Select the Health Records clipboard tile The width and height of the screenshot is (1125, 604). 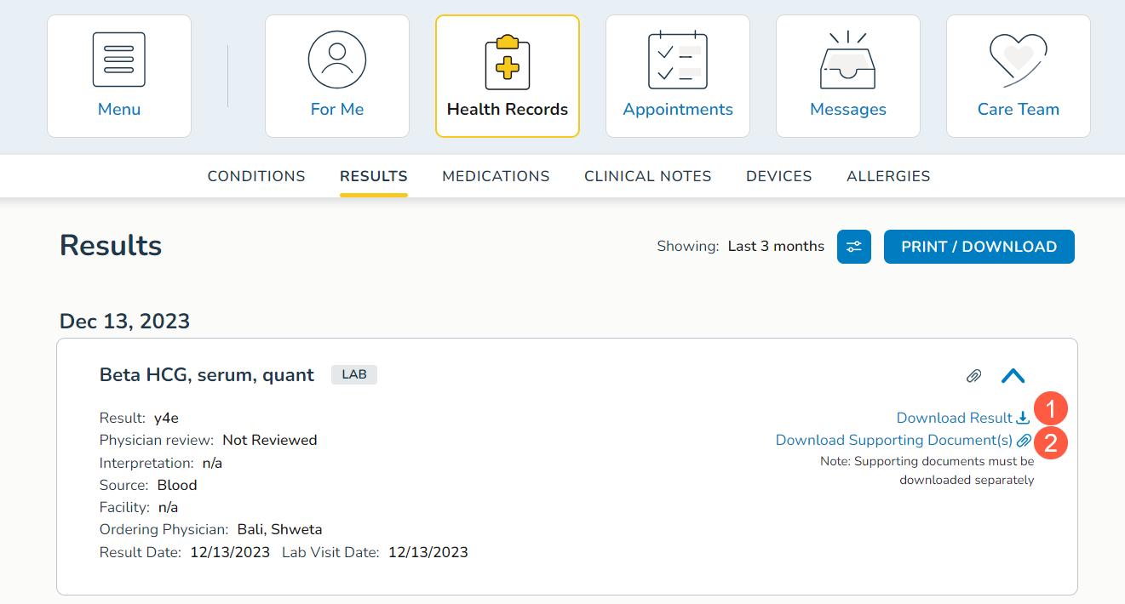point(508,76)
